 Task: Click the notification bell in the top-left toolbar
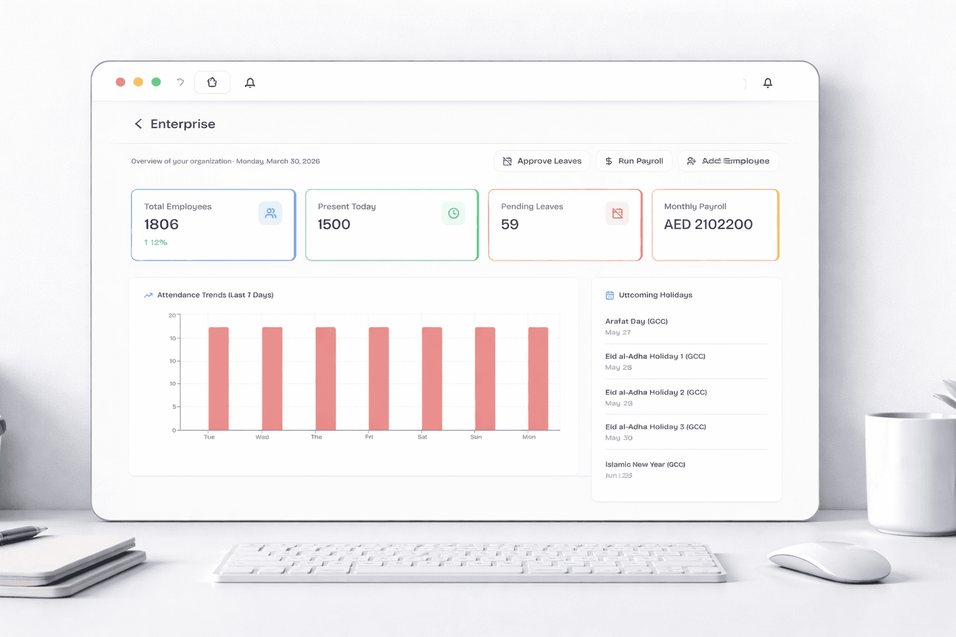(250, 82)
